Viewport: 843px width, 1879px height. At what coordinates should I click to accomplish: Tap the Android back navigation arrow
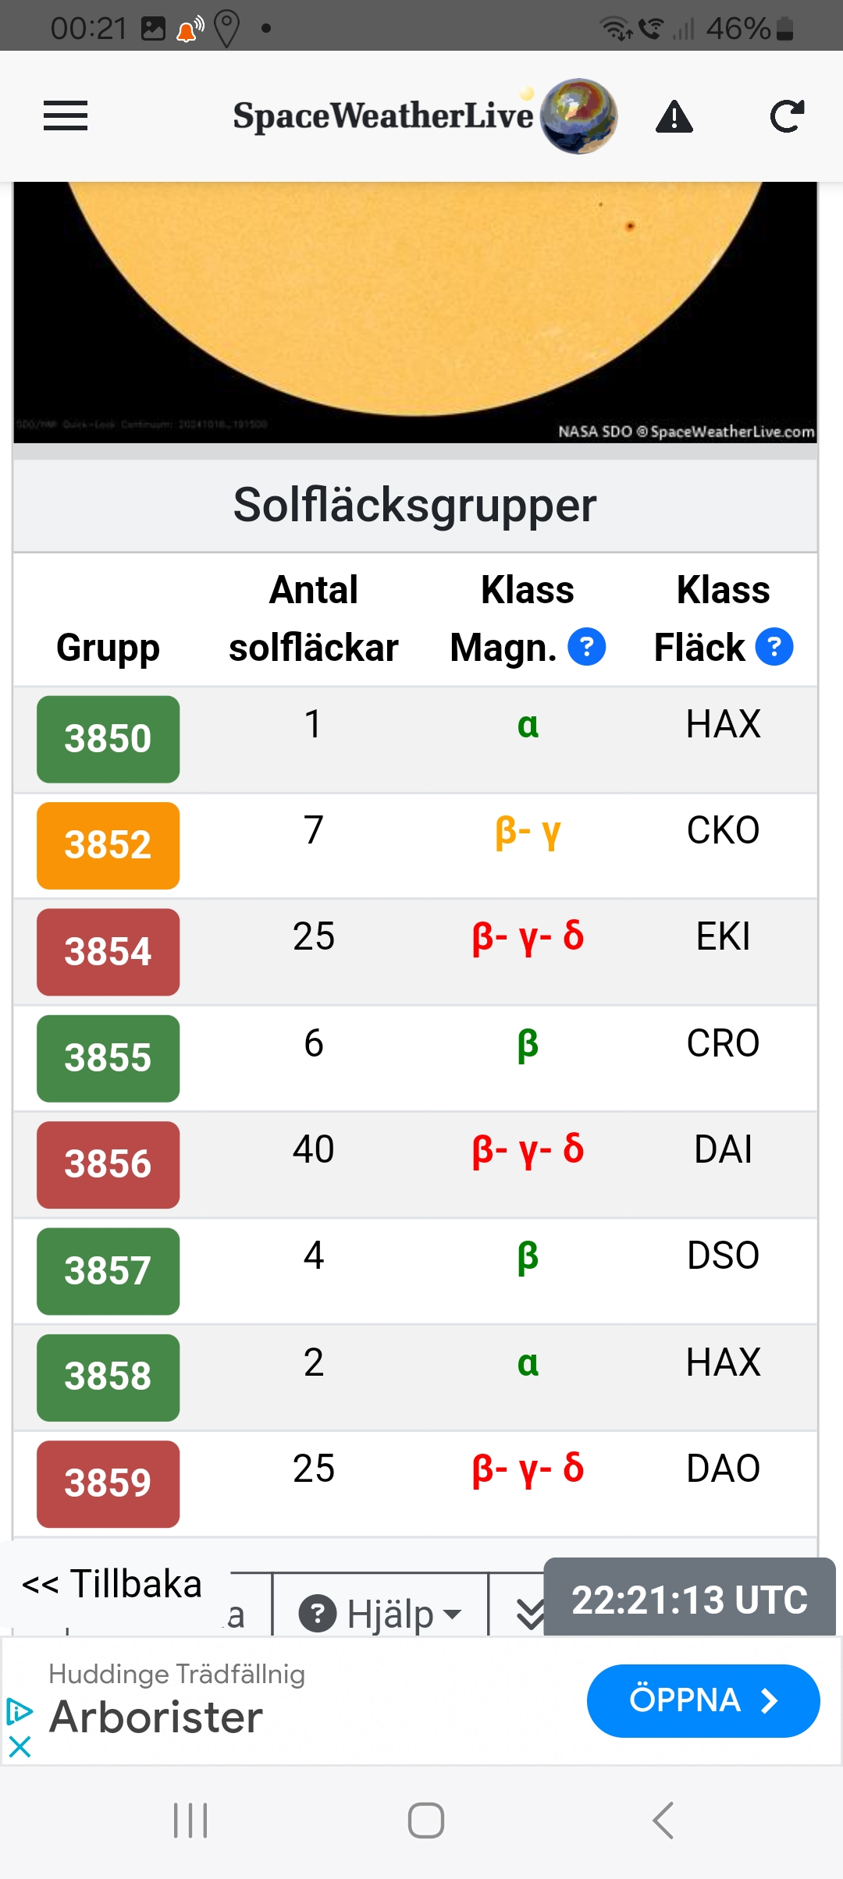coord(663,1820)
